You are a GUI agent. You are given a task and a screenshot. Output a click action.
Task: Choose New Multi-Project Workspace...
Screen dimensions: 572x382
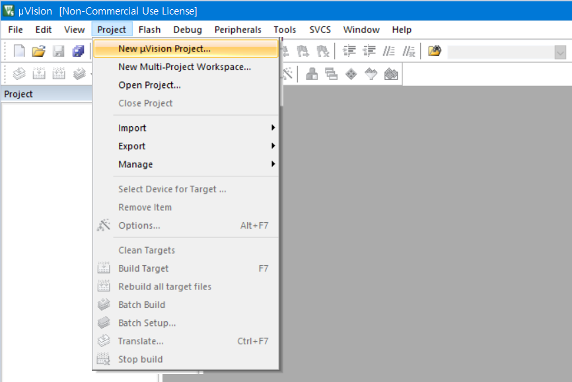point(186,67)
